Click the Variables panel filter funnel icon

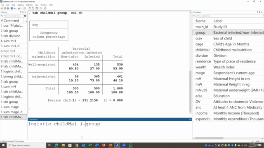[257, 12]
